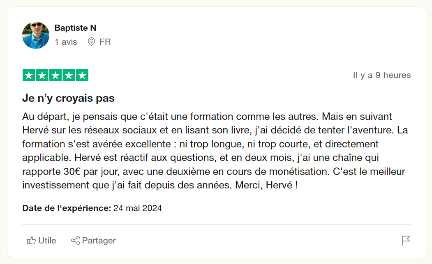Click the FR country label

pos(105,42)
